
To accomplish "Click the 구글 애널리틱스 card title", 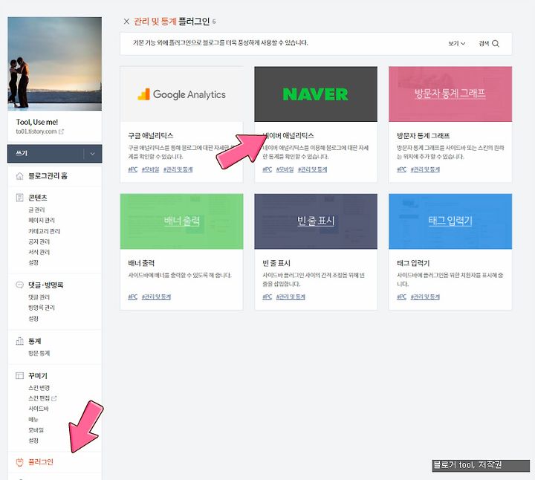I will 150,135.
